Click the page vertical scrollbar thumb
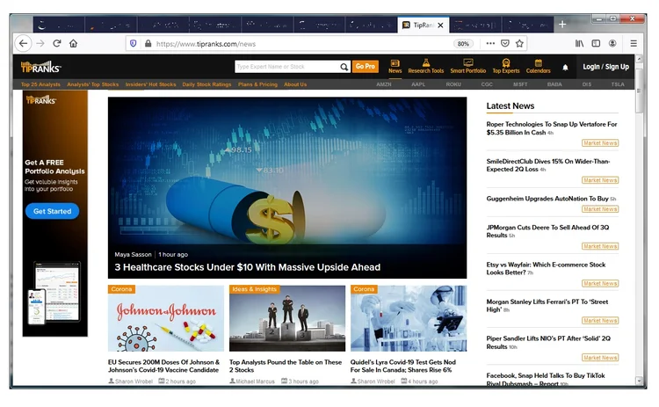The height and width of the screenshot is (407, 659). [x=639, y=91]
